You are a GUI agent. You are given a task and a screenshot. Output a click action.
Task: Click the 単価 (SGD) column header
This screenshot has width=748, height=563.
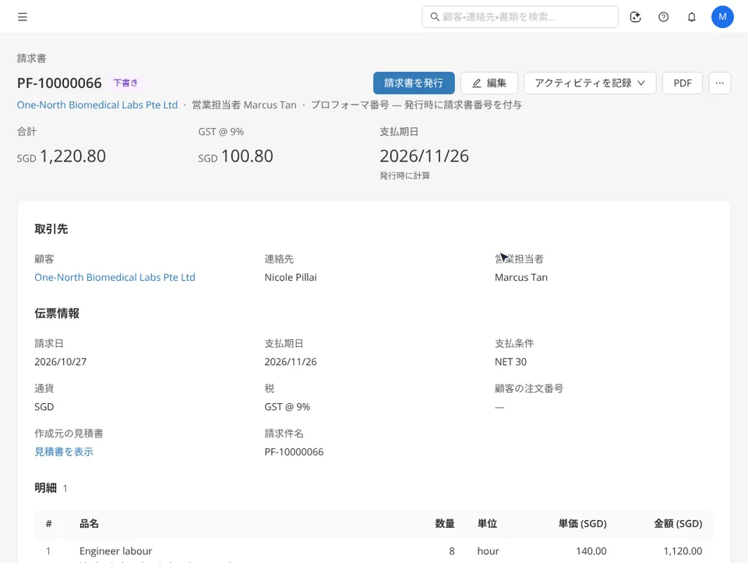point(583,524)
